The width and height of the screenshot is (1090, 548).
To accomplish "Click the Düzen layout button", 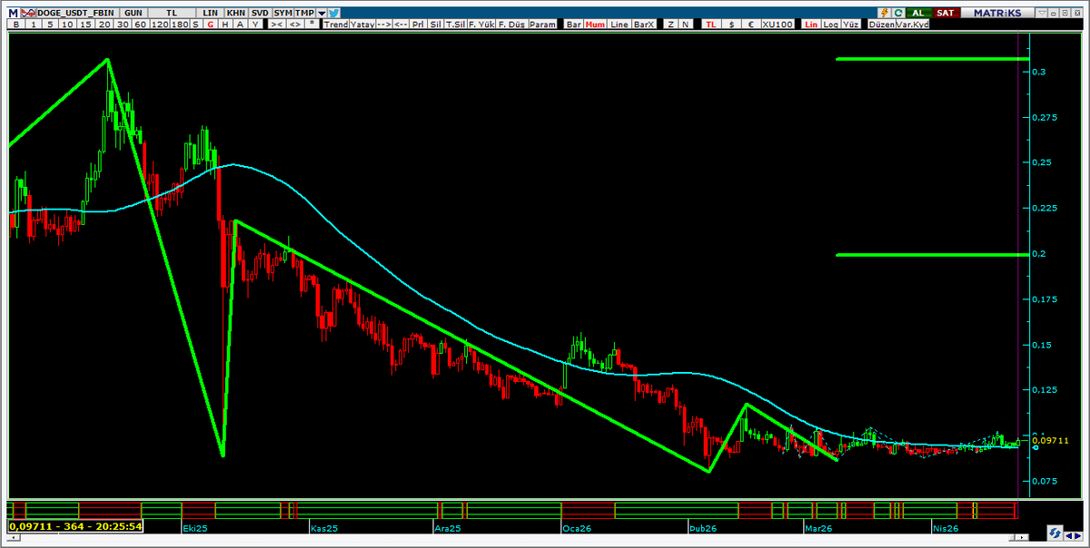I will click(x=881, y=24).
